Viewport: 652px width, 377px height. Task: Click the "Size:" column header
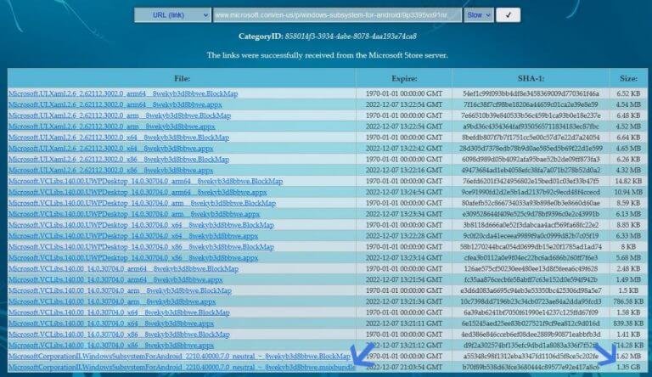point(628,78)
